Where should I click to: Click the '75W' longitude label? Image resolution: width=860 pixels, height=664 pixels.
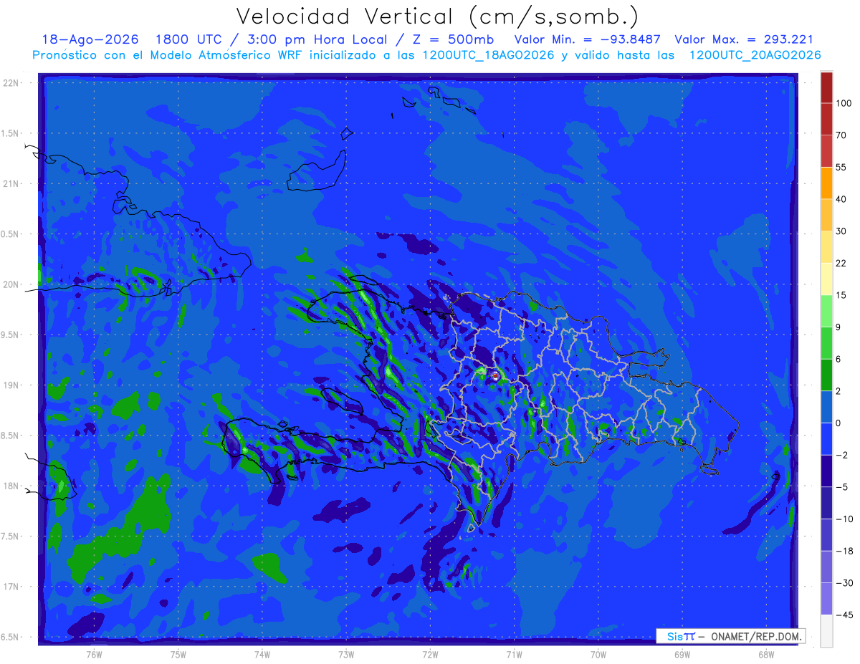pyautogui.click(x=178, y=653)
